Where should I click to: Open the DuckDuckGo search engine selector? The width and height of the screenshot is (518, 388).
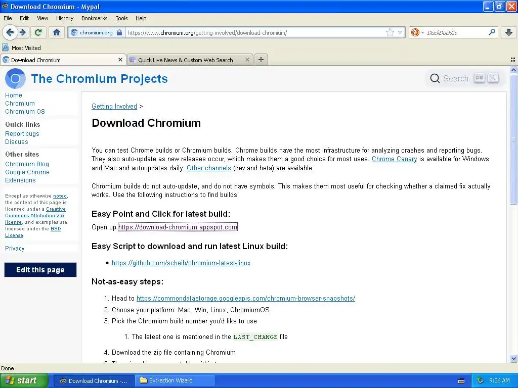[417, 32]
